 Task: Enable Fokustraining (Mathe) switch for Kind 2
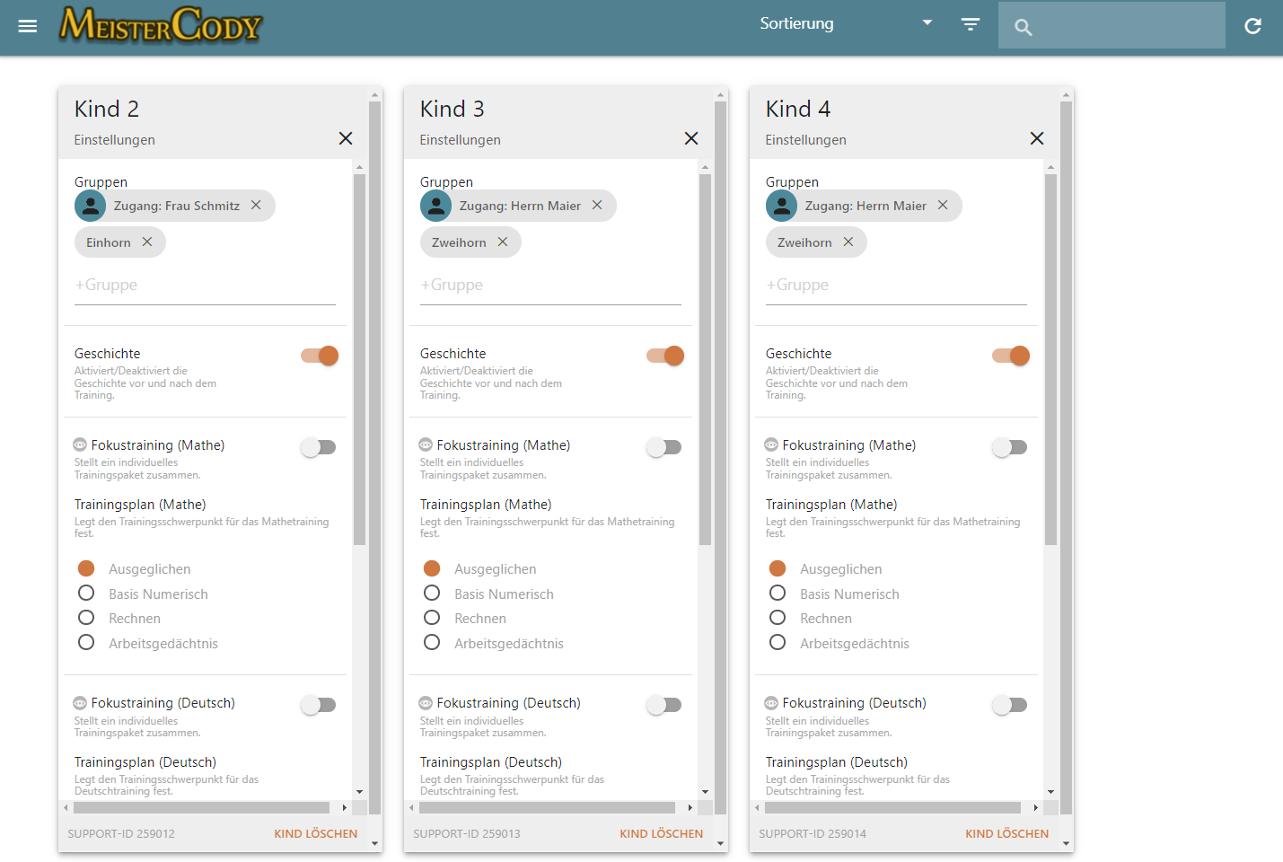(x=319, y=447)
